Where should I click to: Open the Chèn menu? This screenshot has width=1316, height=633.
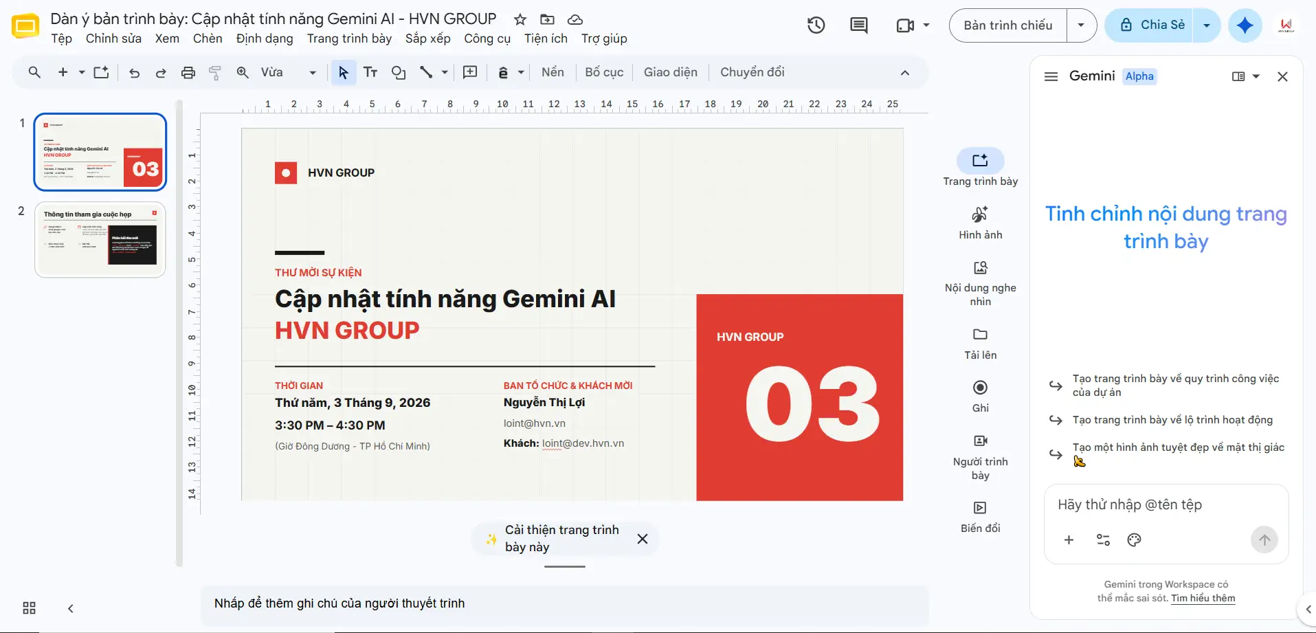coord(208,38)
